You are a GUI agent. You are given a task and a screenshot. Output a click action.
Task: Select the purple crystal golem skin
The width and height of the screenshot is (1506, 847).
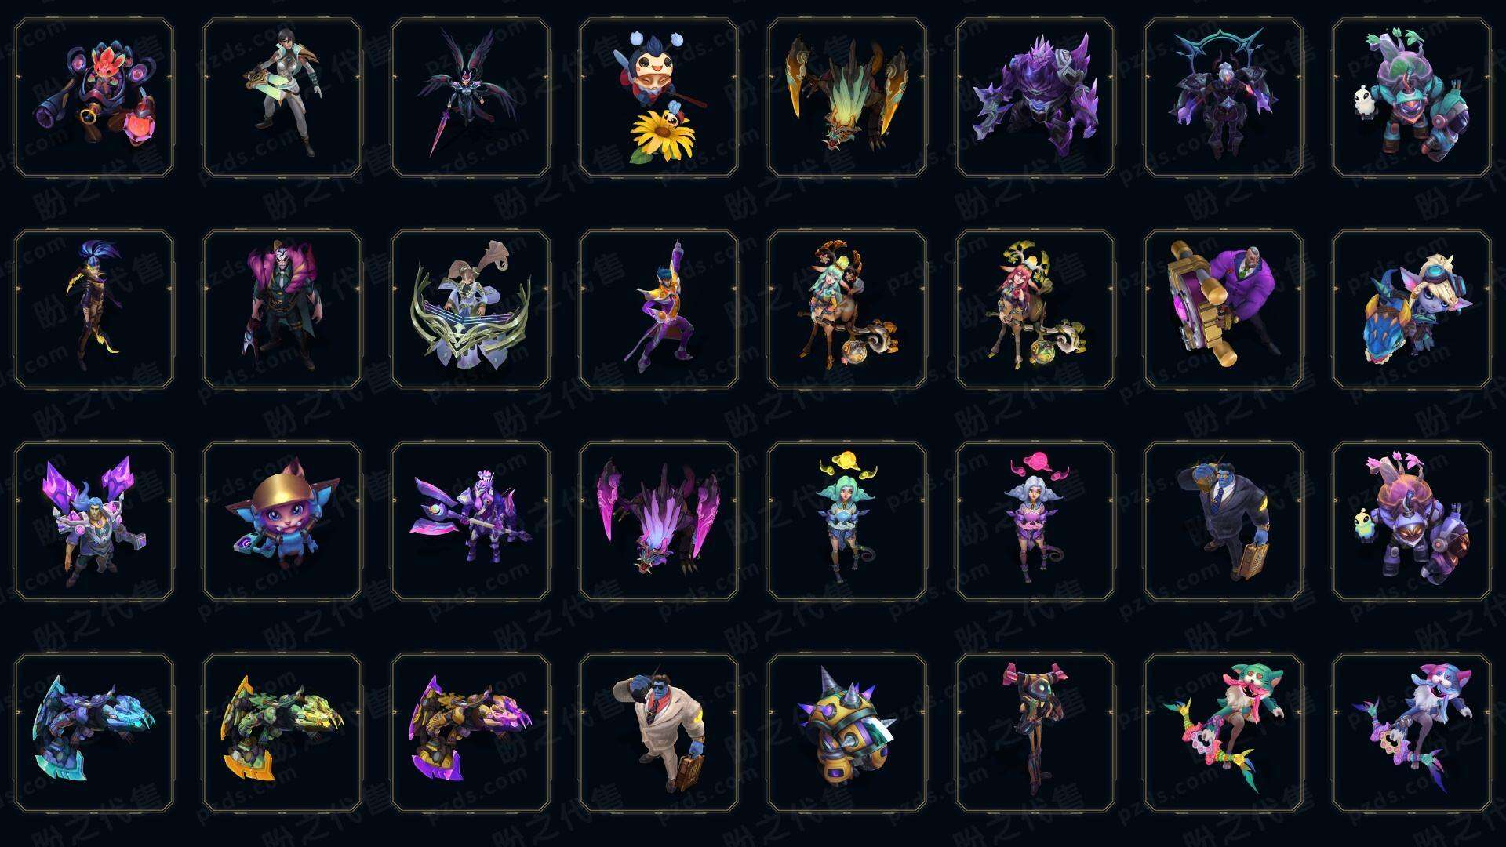[1035, 98]
